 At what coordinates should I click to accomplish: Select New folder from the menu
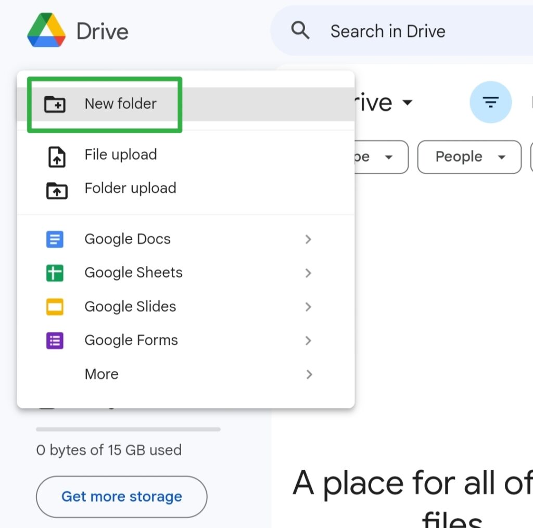(120, 104)
